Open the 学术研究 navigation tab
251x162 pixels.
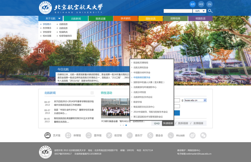[126, 19]
